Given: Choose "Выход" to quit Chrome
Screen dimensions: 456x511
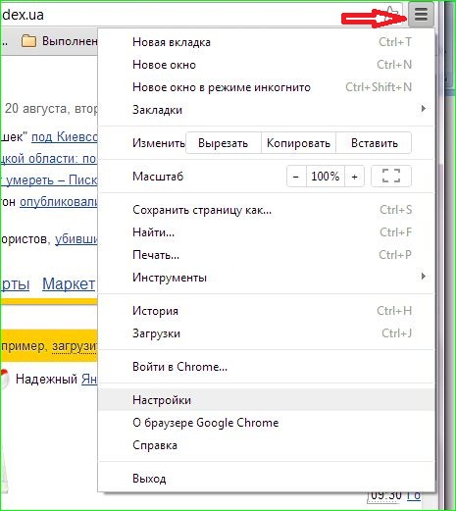Looking at the screenshot, I should [x=267, y=479].
